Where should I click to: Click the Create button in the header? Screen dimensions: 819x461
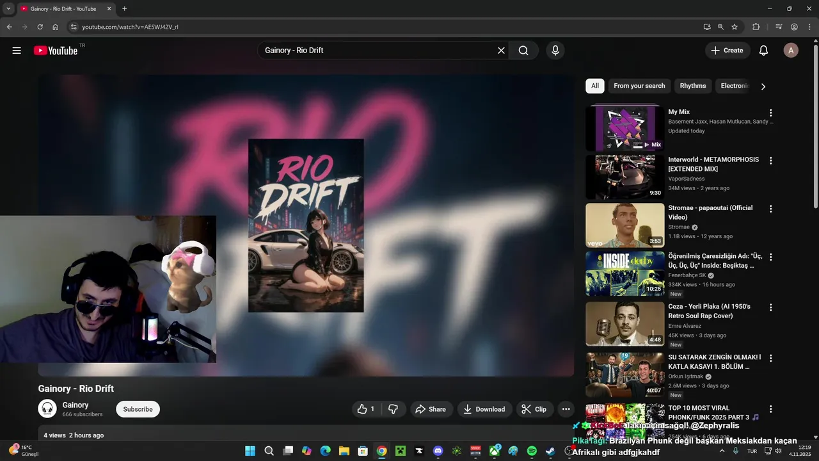click(x=728, y=51)
